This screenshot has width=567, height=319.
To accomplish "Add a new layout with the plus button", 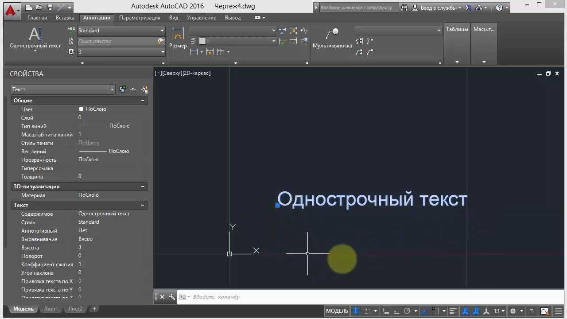I will coord(94,309).
